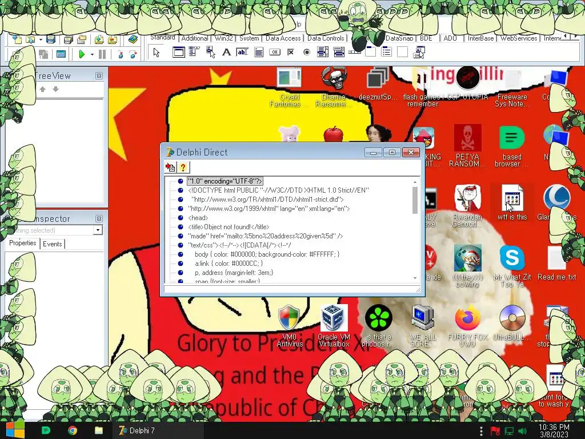This screenshot has width=585, height=439.
Task: Open the Oracle VM Virtualbox desktop icon
Action: 334,326
